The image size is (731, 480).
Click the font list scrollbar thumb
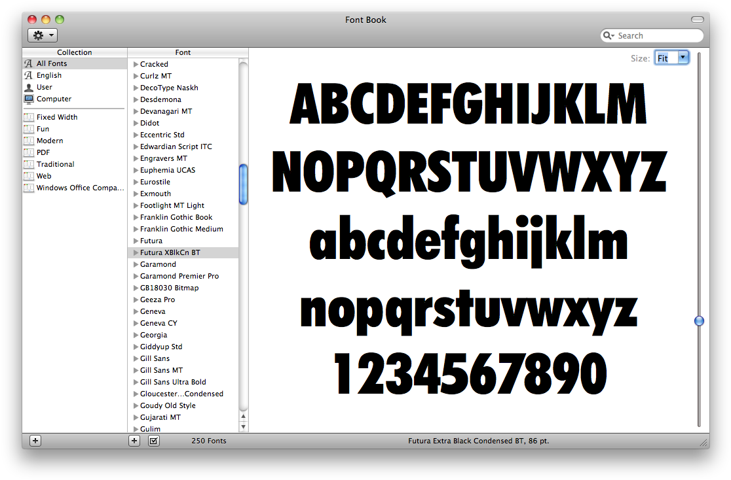click(244, 184)
